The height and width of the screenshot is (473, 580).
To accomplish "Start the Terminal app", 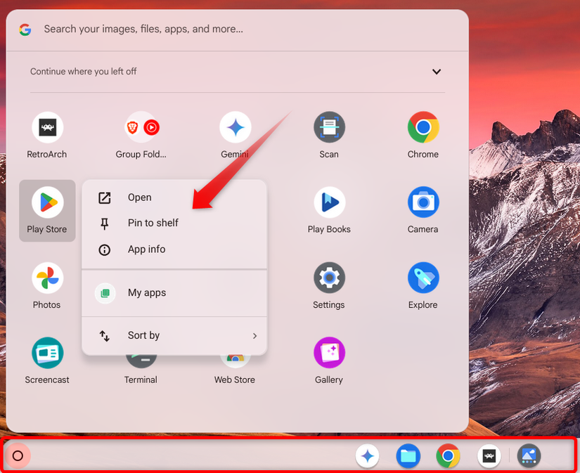I will [x=141, y=360].
